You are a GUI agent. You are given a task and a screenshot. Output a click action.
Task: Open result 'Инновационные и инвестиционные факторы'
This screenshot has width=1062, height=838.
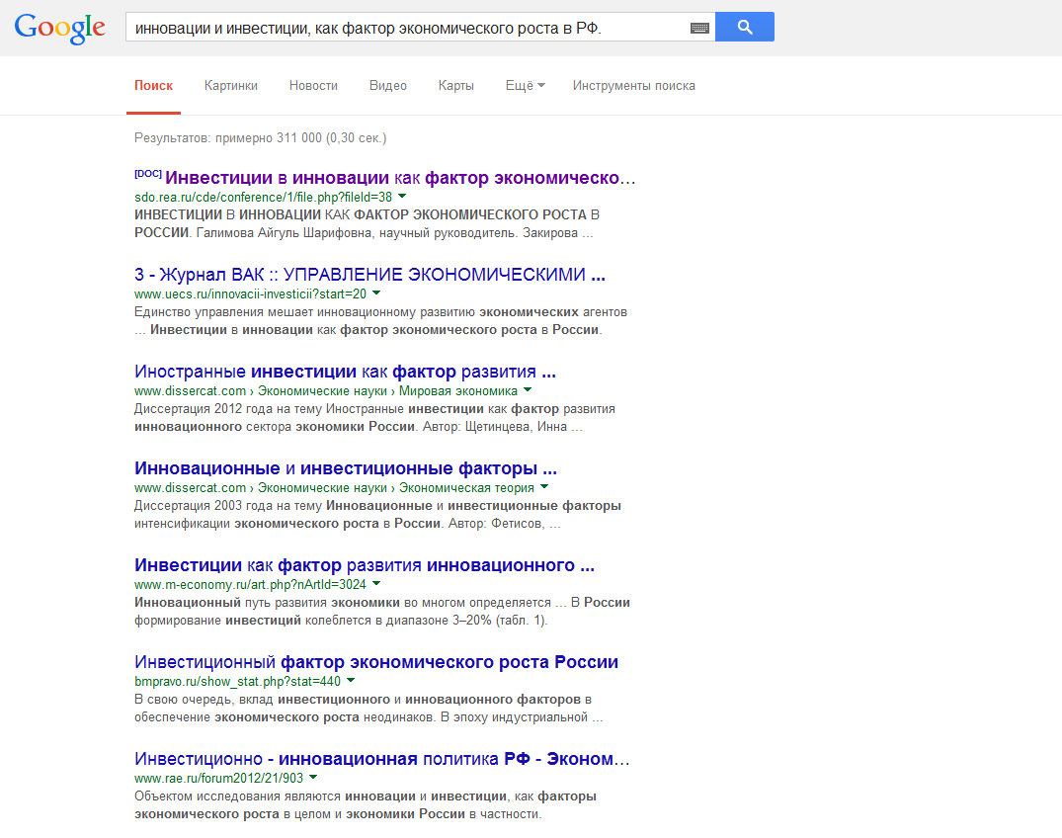(346, 468)
